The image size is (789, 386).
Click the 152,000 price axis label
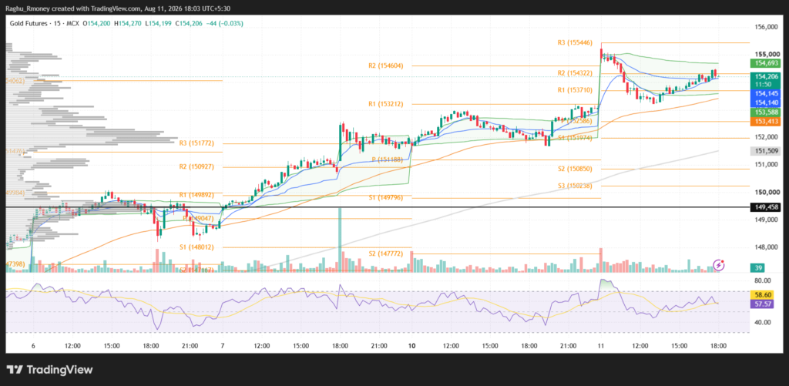tap(765, 137)
